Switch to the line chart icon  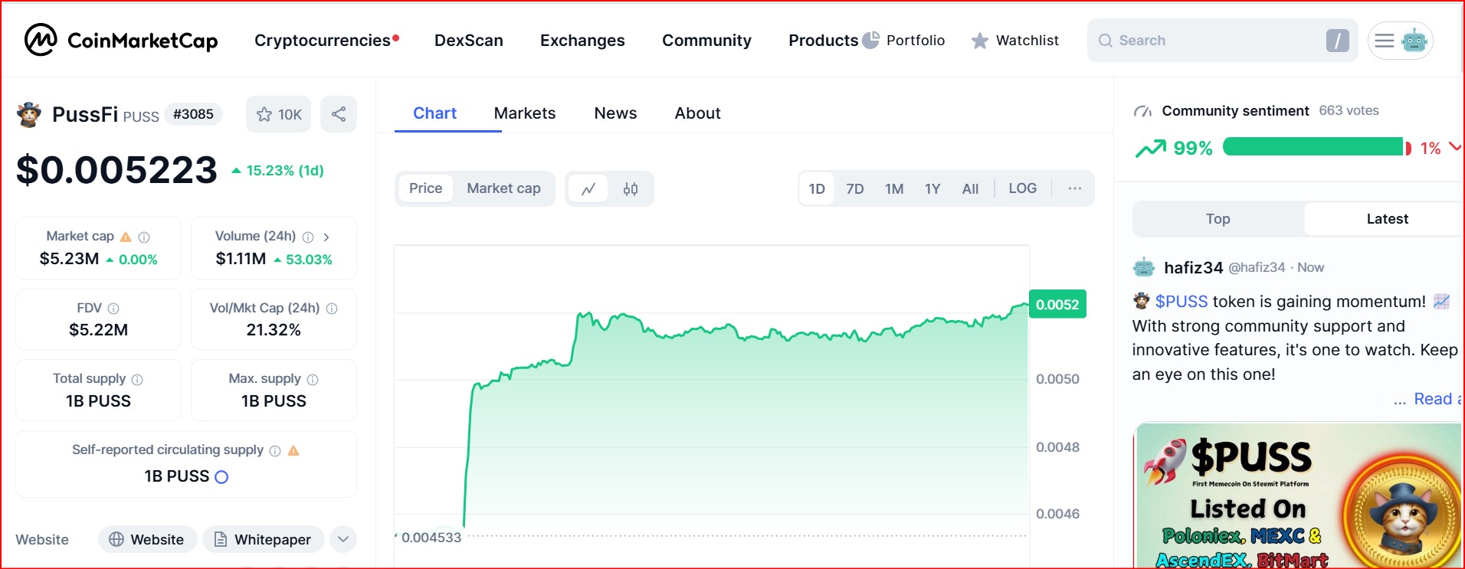pos(588,189)
